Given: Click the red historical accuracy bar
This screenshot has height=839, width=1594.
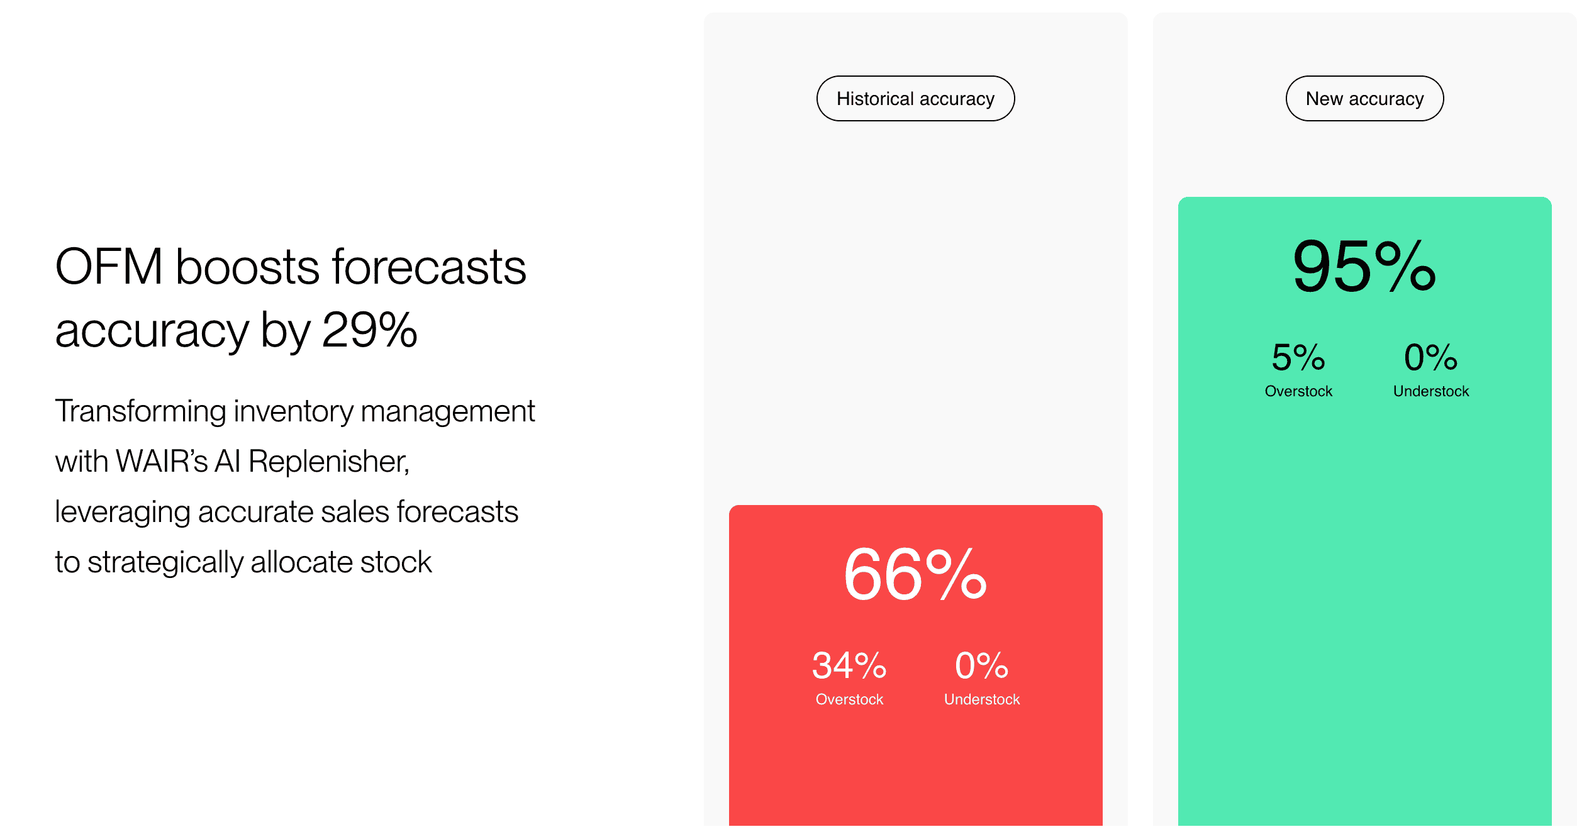Looking at the screenshot, I should click(915, 767).
